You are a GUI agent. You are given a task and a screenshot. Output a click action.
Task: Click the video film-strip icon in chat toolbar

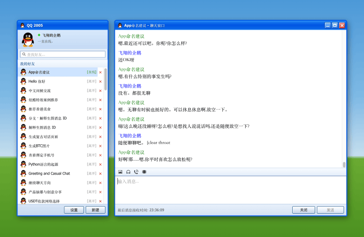(x=144, y=172)
